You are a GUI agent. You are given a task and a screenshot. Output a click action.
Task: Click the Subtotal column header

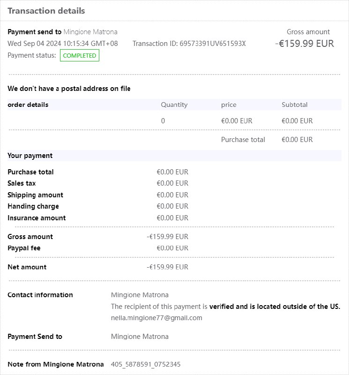click(x=295, y=105)
